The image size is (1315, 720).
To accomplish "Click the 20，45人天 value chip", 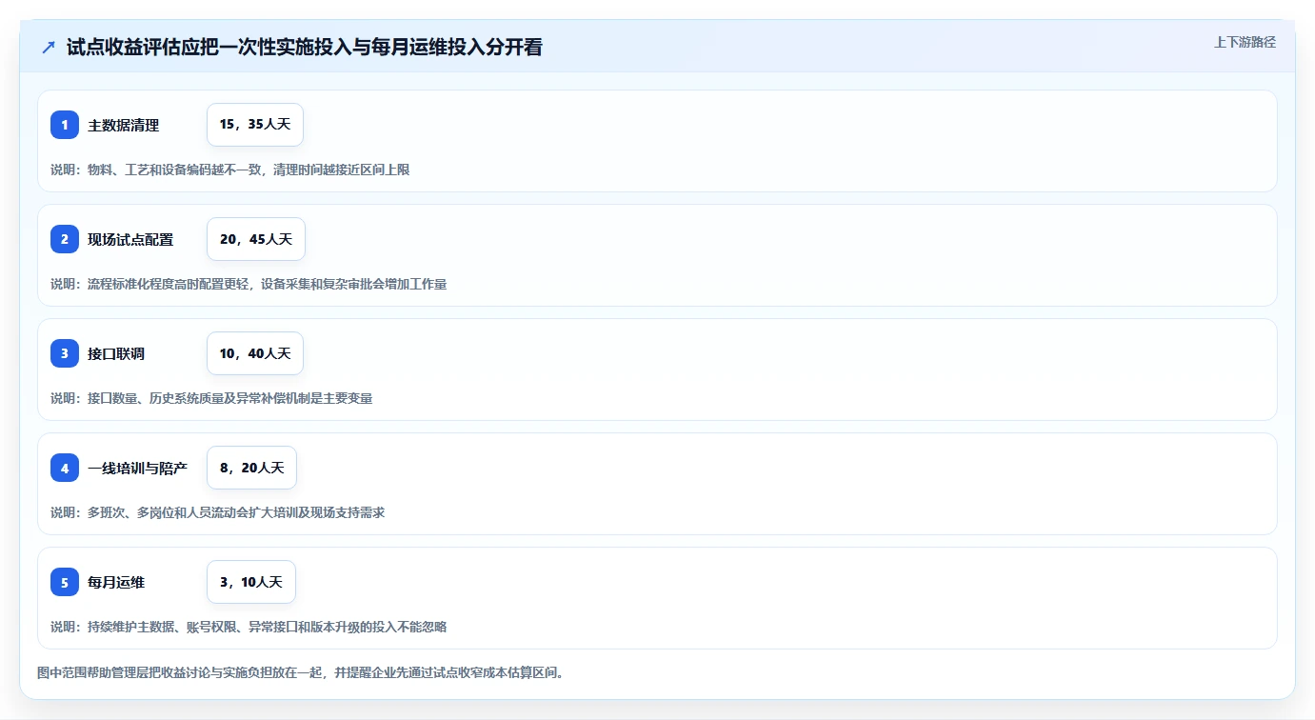I will click(x=256, y=239).
